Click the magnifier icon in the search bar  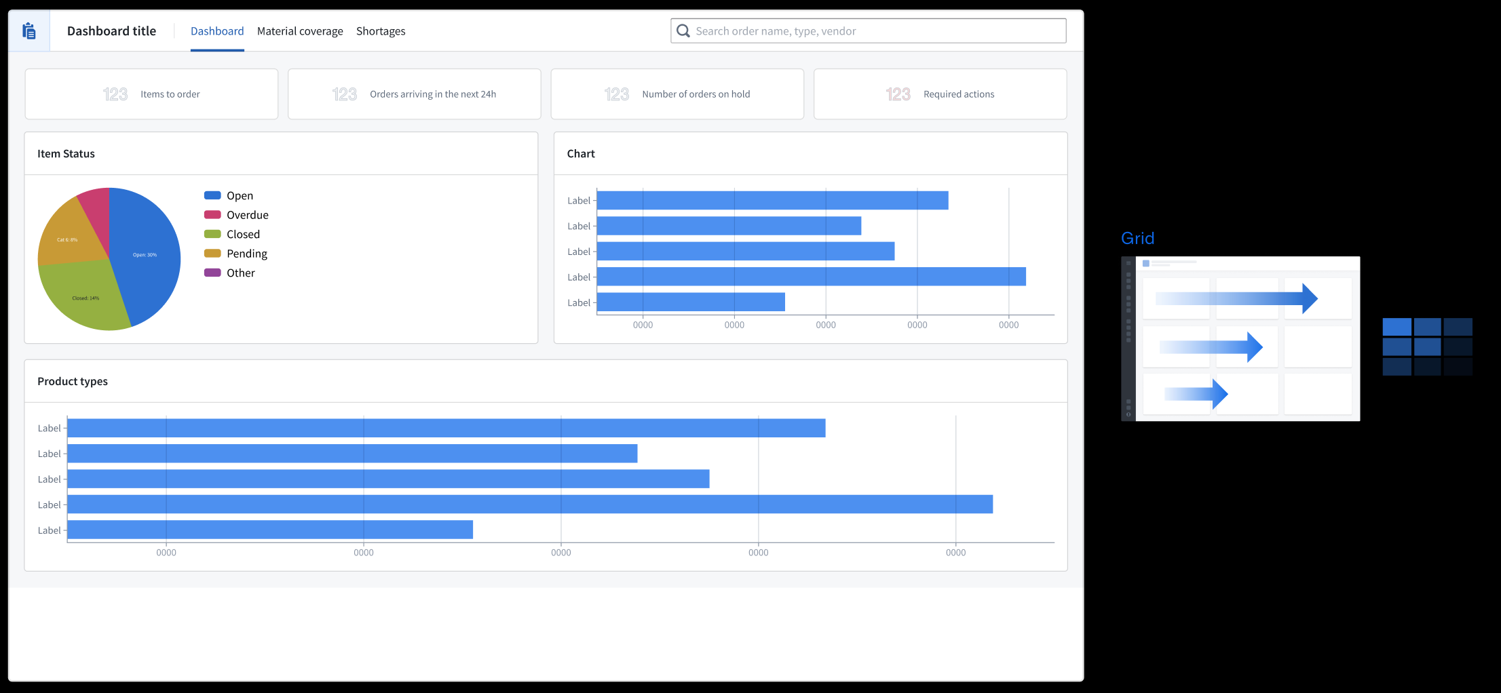[x=683, y=31]
